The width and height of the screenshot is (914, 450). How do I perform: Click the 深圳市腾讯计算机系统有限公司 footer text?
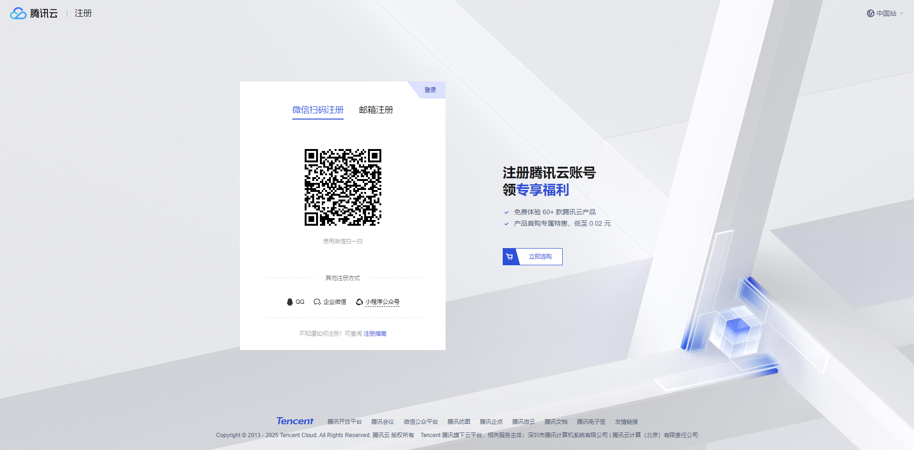567,435
